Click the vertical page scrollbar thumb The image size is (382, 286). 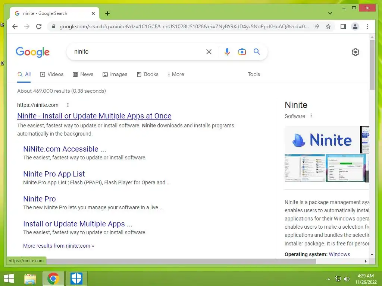click(x=372, y=65)
